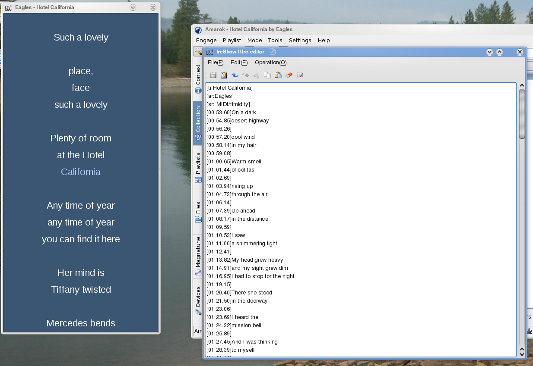Screen dimensions: 533x366
Task: Click the grey Redo arrow icon
Action: coord(246,75)
